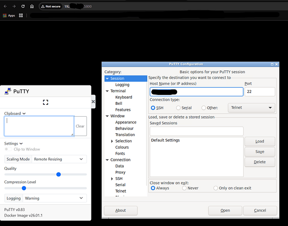This screenshot has height=226, width=288.
Task: Click the fullscreen toggle icon
Action: pyautogui.click(x=45, y=103)
